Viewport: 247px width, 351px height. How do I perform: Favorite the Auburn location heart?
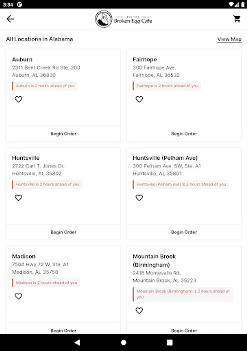pyautogui.click(x=18, y=99)
